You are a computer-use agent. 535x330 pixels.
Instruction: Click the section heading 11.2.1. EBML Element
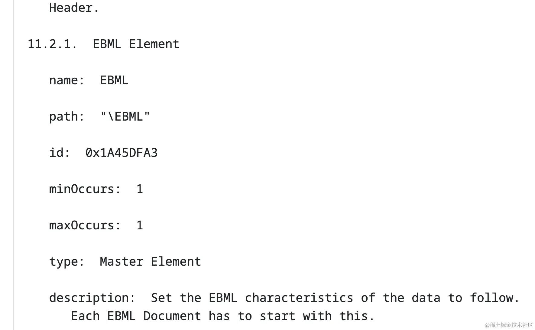click(103, 44)
